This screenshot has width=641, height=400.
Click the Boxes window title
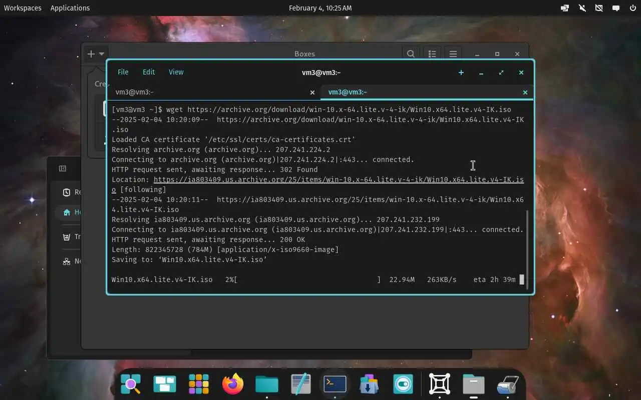304,54
